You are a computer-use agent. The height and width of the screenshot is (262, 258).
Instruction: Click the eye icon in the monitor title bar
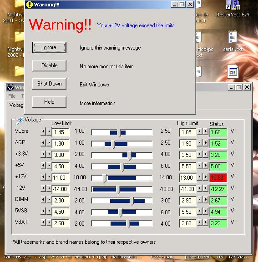(10, 87)
